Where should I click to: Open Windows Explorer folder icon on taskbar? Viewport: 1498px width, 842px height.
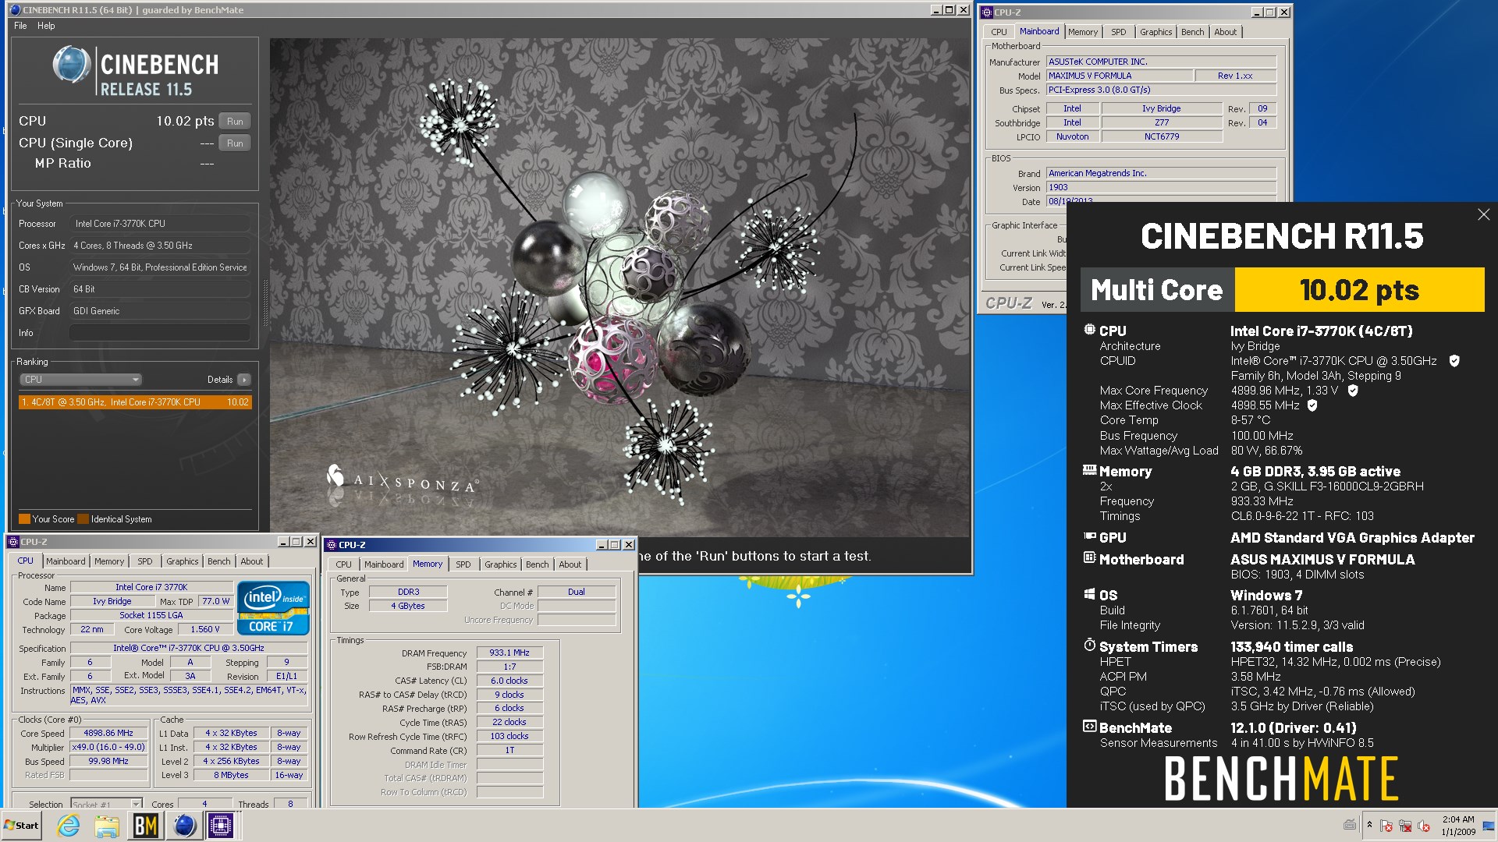(107, 826)
